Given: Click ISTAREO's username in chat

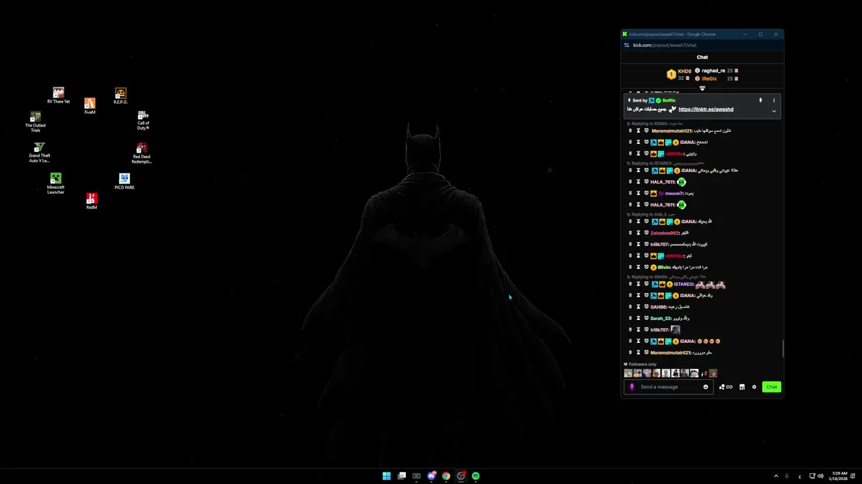Looking at the screenshot, I should (x=684, y=284).
